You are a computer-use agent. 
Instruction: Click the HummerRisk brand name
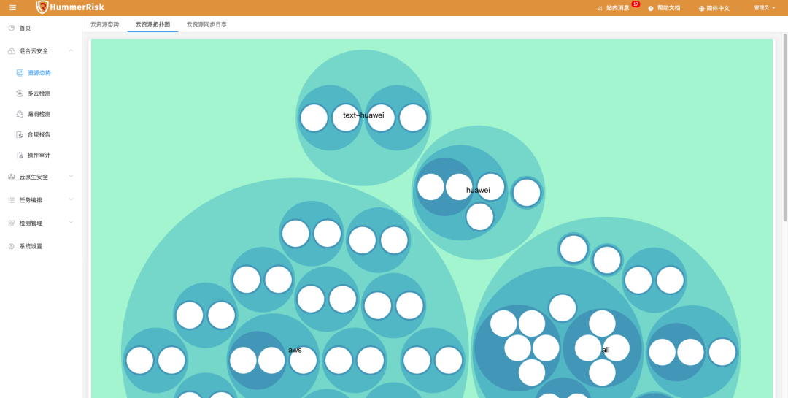pos(77,7)
